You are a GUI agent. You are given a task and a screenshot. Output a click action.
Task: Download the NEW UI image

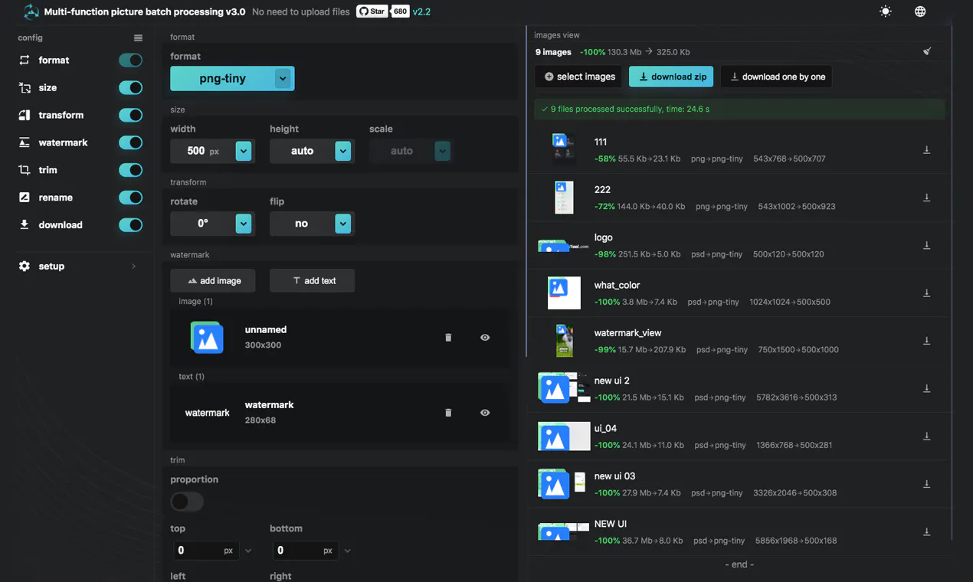tap(926, 531)
